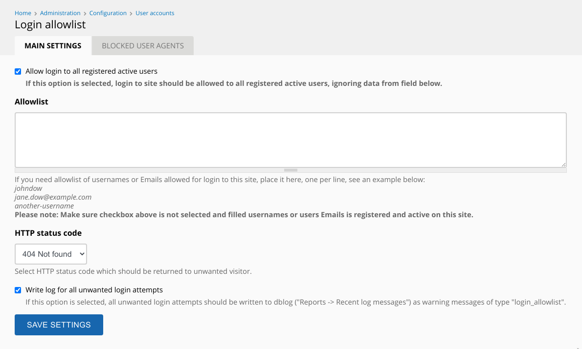The image size is (582, 349).
Task: Click the textarea resize corner grip
Action: click(x=563, y=164)
